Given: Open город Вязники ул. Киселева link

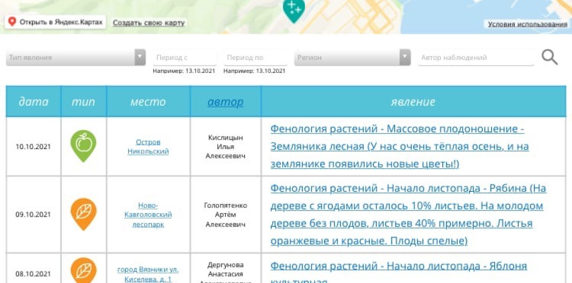Looking at the screenshot, I should pyautogui.click(x=148, y=274).
